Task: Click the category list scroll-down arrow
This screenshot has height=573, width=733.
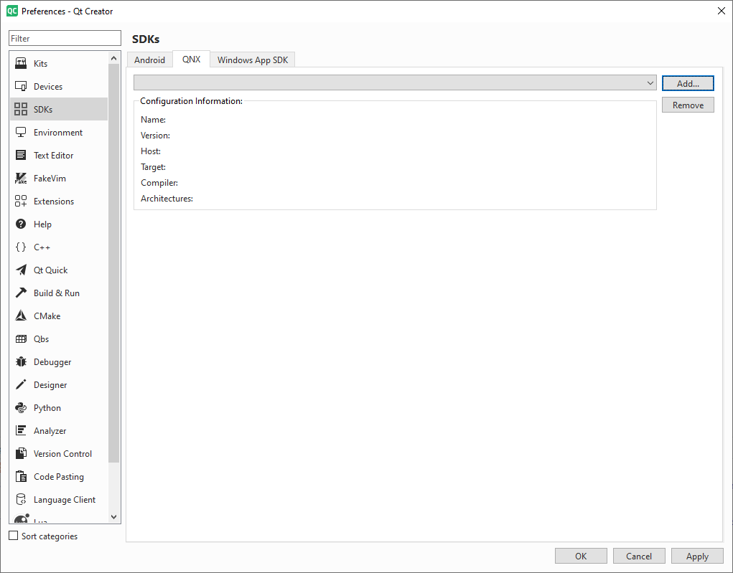Action: coord(113,516)
